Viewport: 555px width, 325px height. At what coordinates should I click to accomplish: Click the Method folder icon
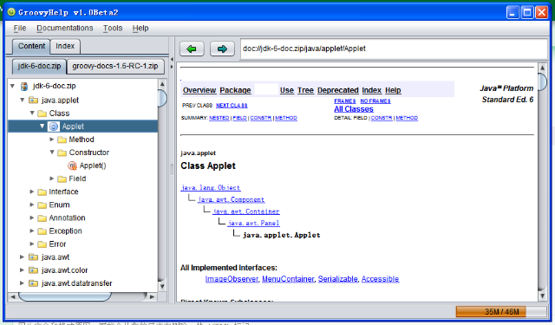tap(62, 140)
